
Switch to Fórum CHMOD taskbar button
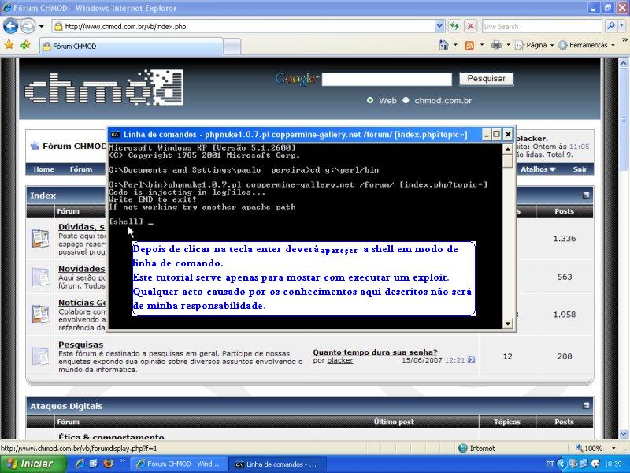click(179, 464)
